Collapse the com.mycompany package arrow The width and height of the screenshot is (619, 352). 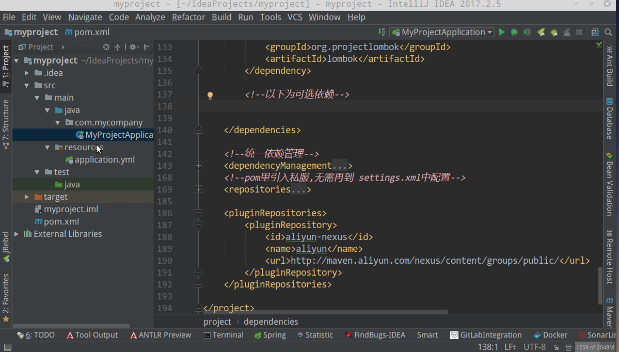click(x=57, y=123)
